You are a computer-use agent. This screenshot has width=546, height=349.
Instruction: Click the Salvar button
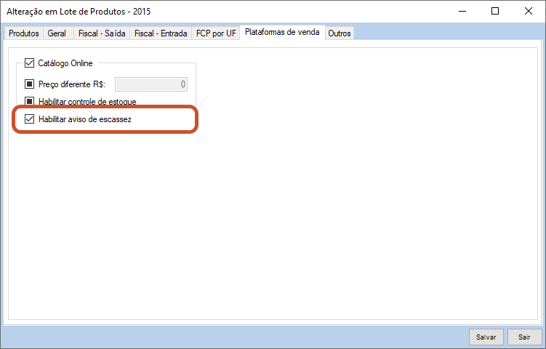(x=486, y=337)
